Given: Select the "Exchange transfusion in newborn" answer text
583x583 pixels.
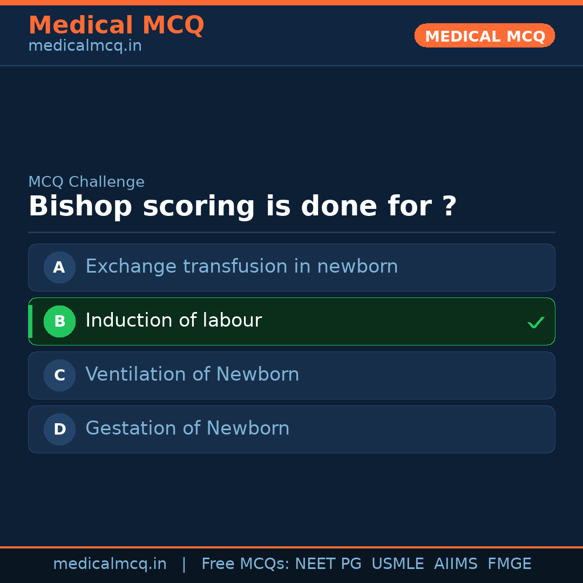Looking at the screenshot, I should point(241,267).
